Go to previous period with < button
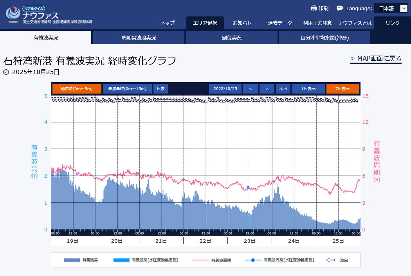This screenshot has width=411, height=276. pos(251,89)
